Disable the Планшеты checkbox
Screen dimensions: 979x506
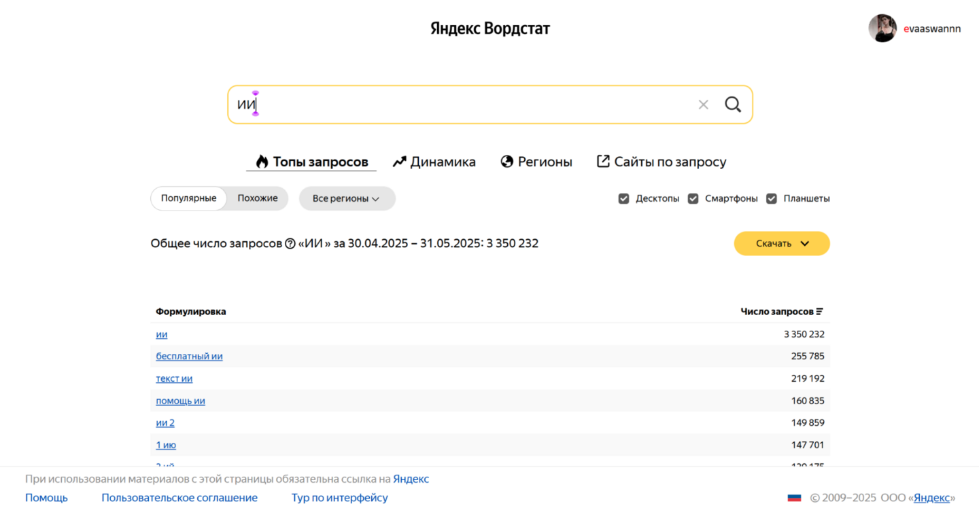pos(772,199)
